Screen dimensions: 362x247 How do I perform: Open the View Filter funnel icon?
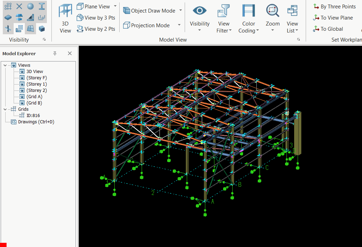223,11
